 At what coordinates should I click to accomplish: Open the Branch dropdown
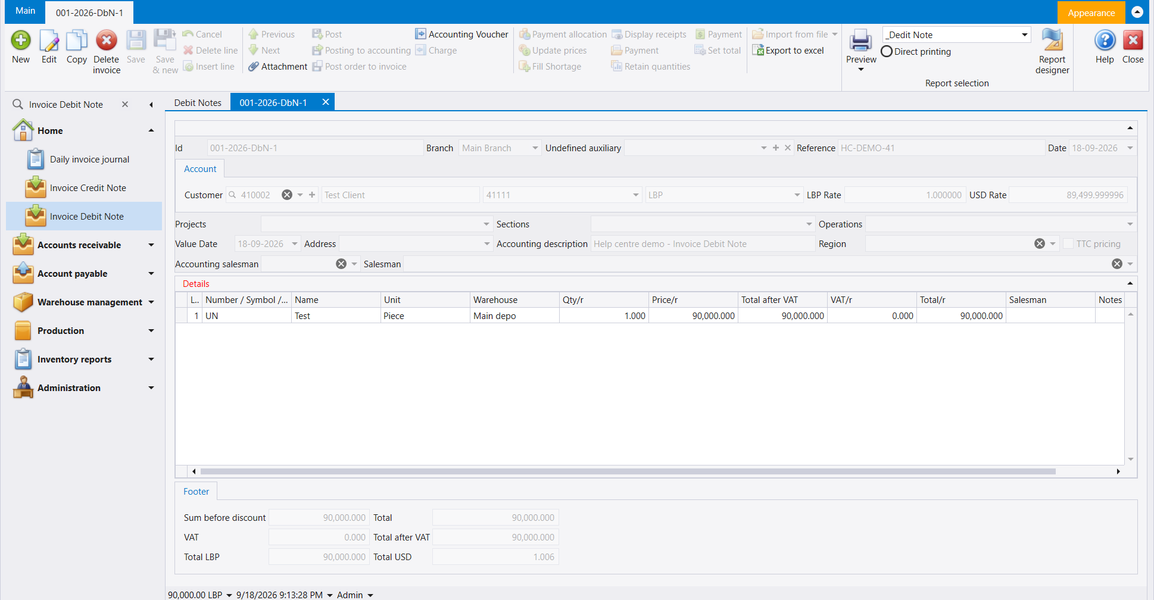pyautogui.click(x=535, y=148)
